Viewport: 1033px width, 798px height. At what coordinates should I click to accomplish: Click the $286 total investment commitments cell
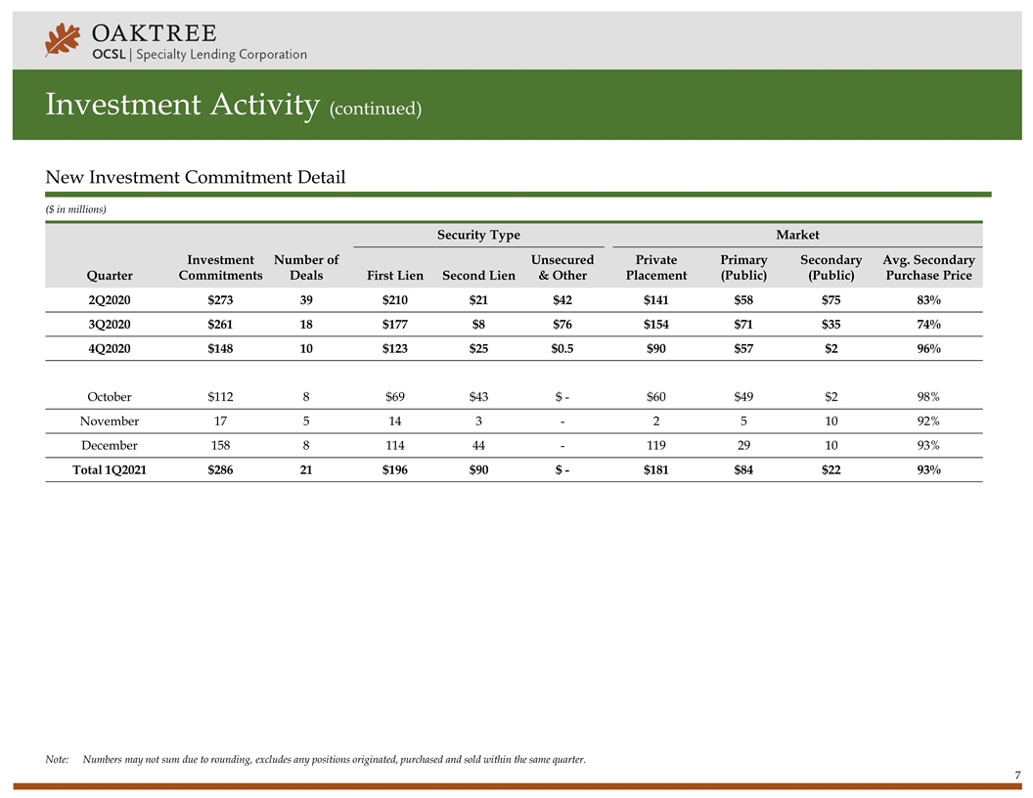point(221,470)
